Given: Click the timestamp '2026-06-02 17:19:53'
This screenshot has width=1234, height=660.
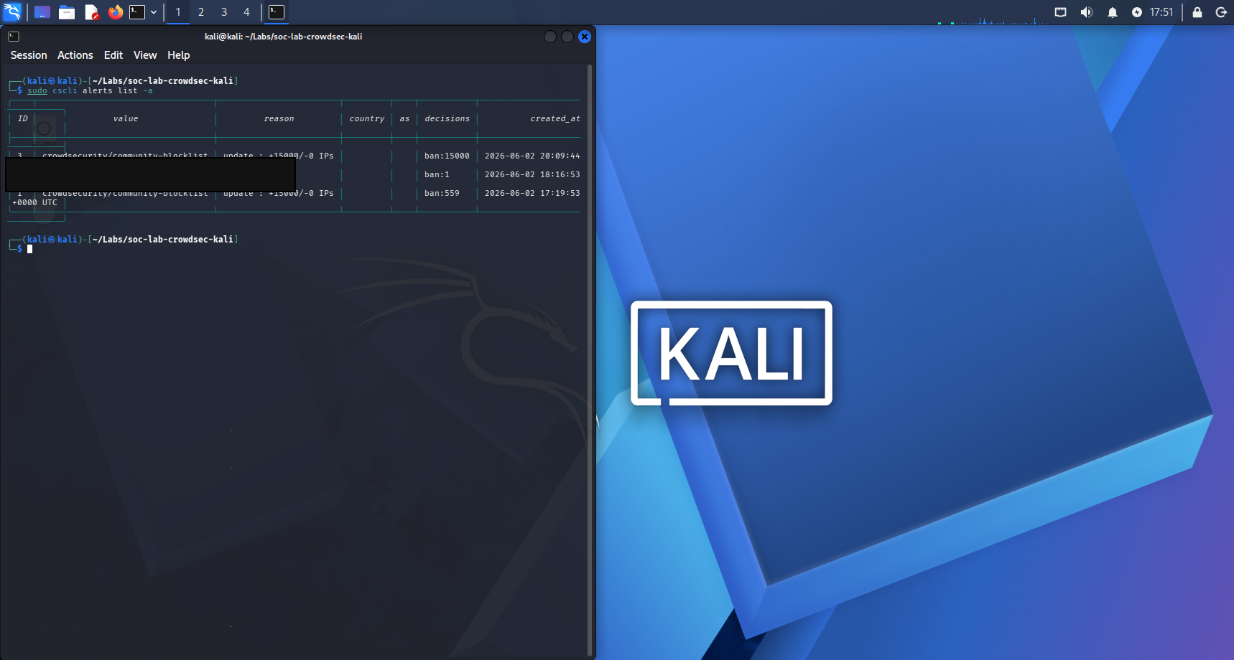Looking at the screenshot, I should [532, 193].
